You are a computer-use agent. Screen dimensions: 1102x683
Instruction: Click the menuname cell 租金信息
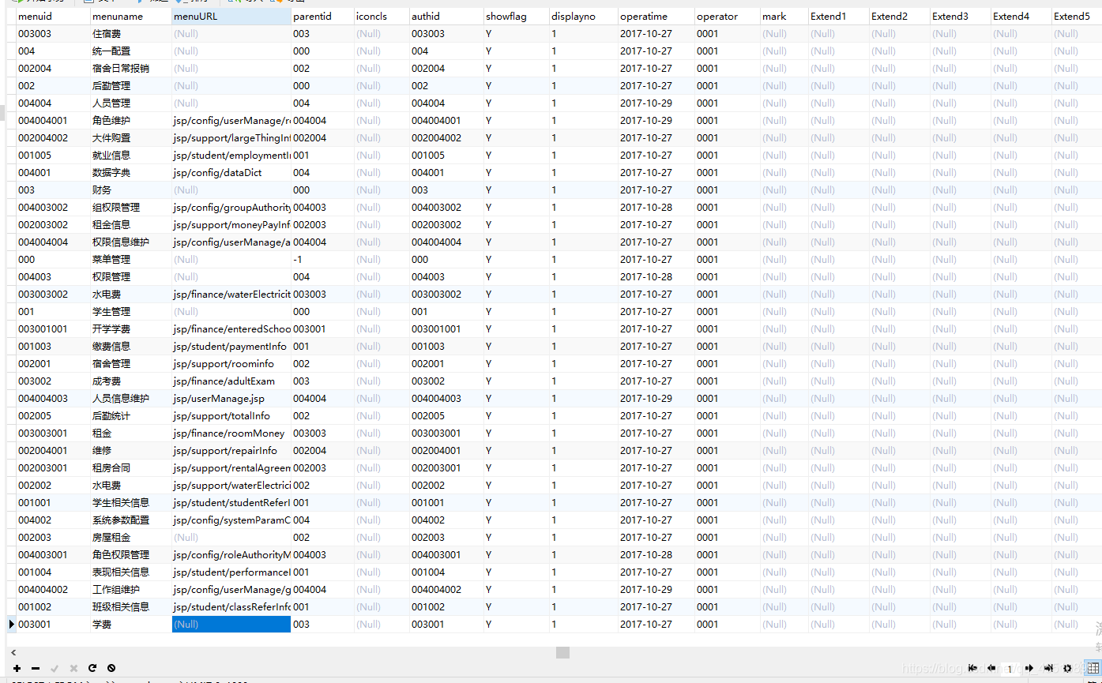[x=130, y=224]
